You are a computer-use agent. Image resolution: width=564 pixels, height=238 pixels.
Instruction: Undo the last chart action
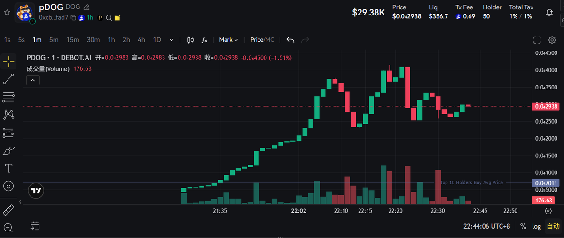[290, 40]
